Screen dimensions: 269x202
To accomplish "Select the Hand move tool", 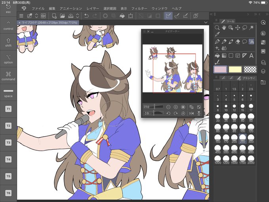I will pyautogui.click(x=224, y=28).
